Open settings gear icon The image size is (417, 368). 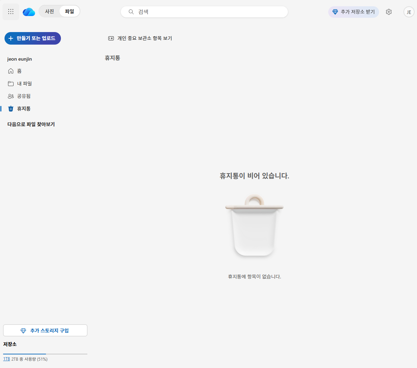tap(389, 12)
